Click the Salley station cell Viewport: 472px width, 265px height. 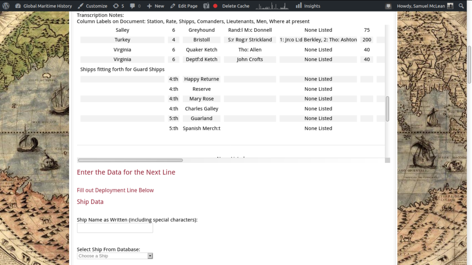coord(122,30)
